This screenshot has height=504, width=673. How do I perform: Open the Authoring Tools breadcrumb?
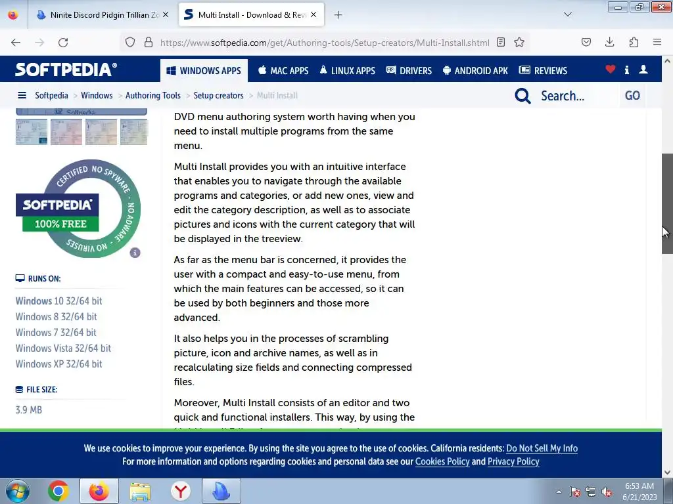tap(152, 95)
